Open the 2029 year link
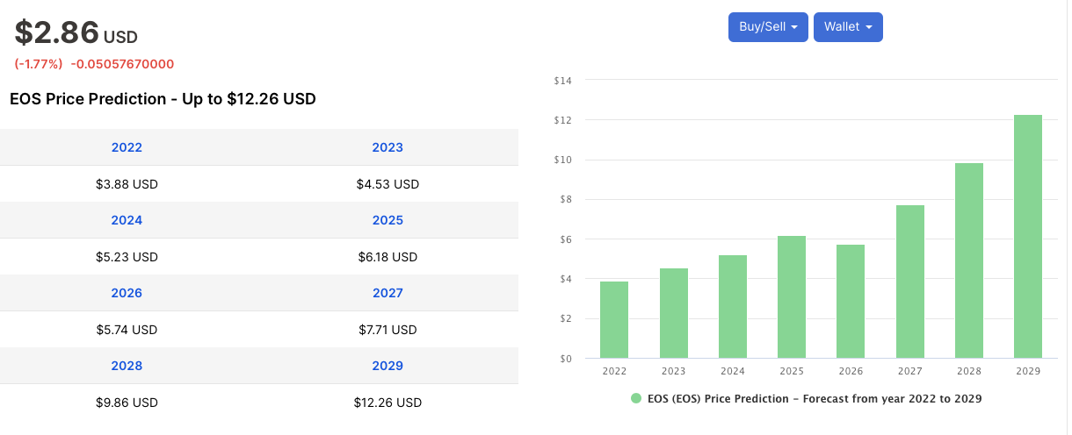The image size is (1072, 435). coord(388,366)
